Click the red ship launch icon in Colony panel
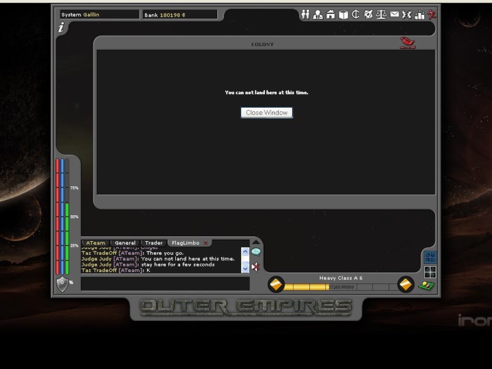This screenshot has width=492, height=369. pyautogui.click(x=408, y=42)
